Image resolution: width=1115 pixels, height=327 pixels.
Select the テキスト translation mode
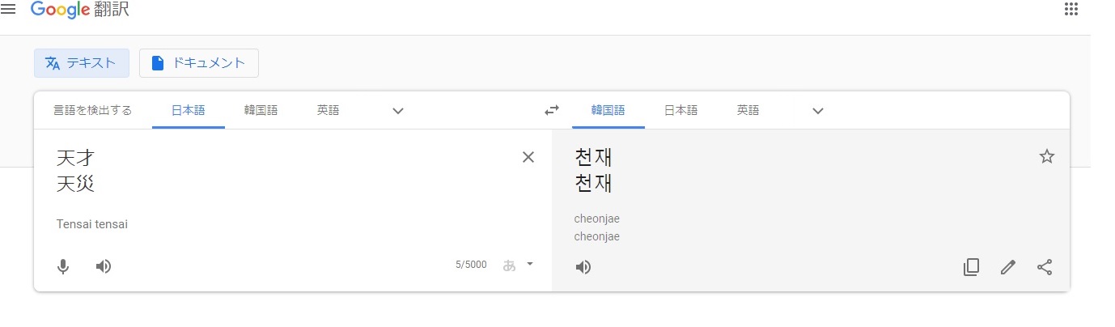[x=82, y=63]
